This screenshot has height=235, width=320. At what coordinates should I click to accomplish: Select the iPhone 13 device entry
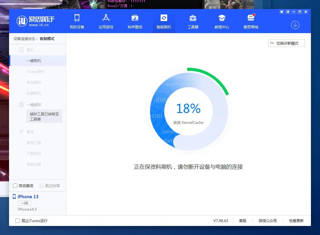click(28, 196)
